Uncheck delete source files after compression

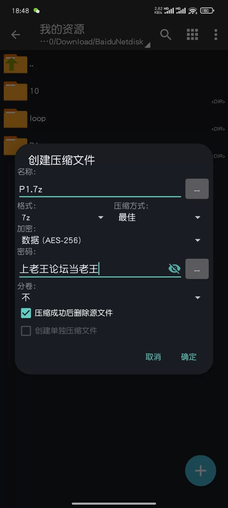(x=26, y=313)
